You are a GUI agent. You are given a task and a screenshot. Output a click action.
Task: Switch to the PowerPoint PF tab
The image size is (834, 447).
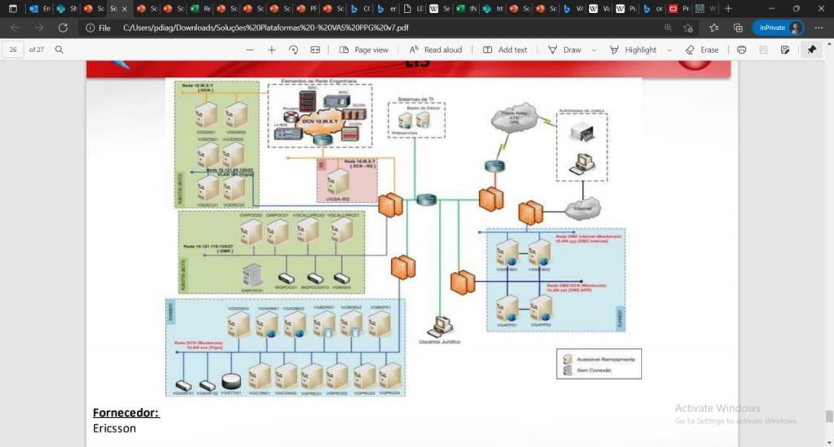[x=307, y=8]
